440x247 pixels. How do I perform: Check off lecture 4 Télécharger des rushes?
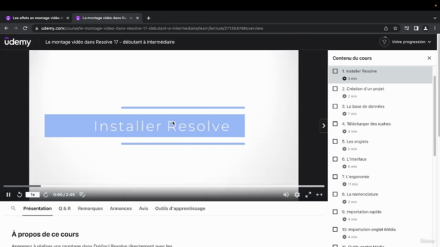pos(335,123)
